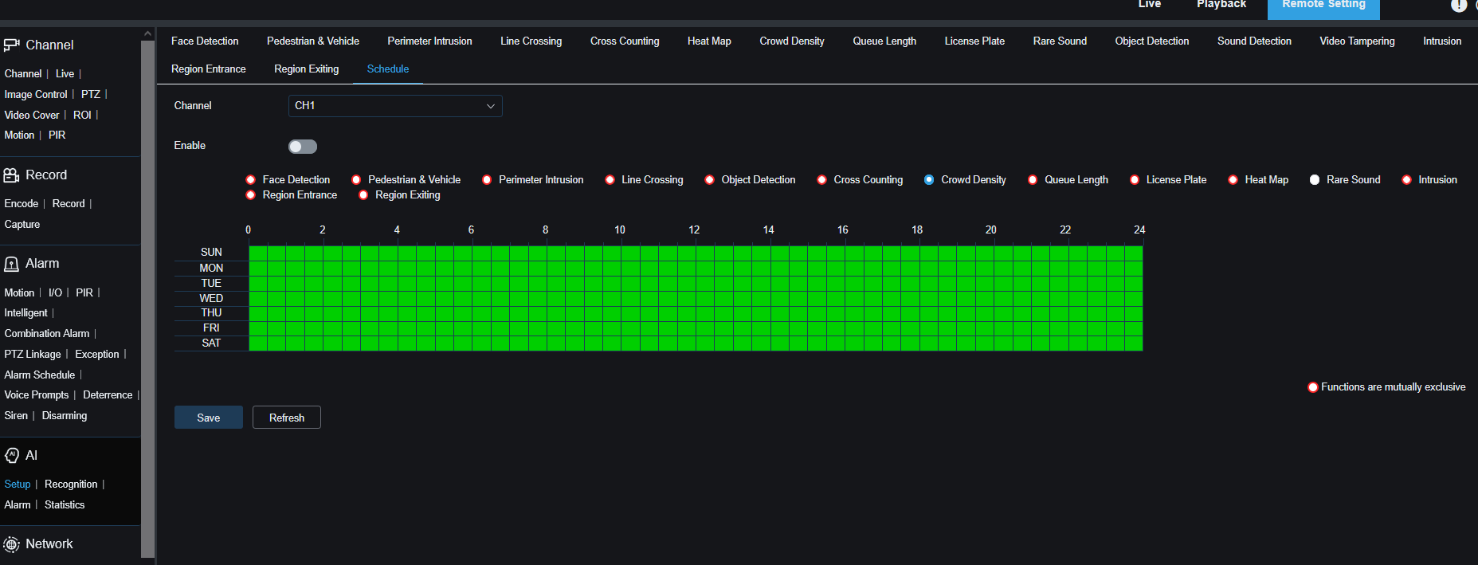
Task: Switch to the Perimeter Intrusion tab
Action: (x=429, y=41)
